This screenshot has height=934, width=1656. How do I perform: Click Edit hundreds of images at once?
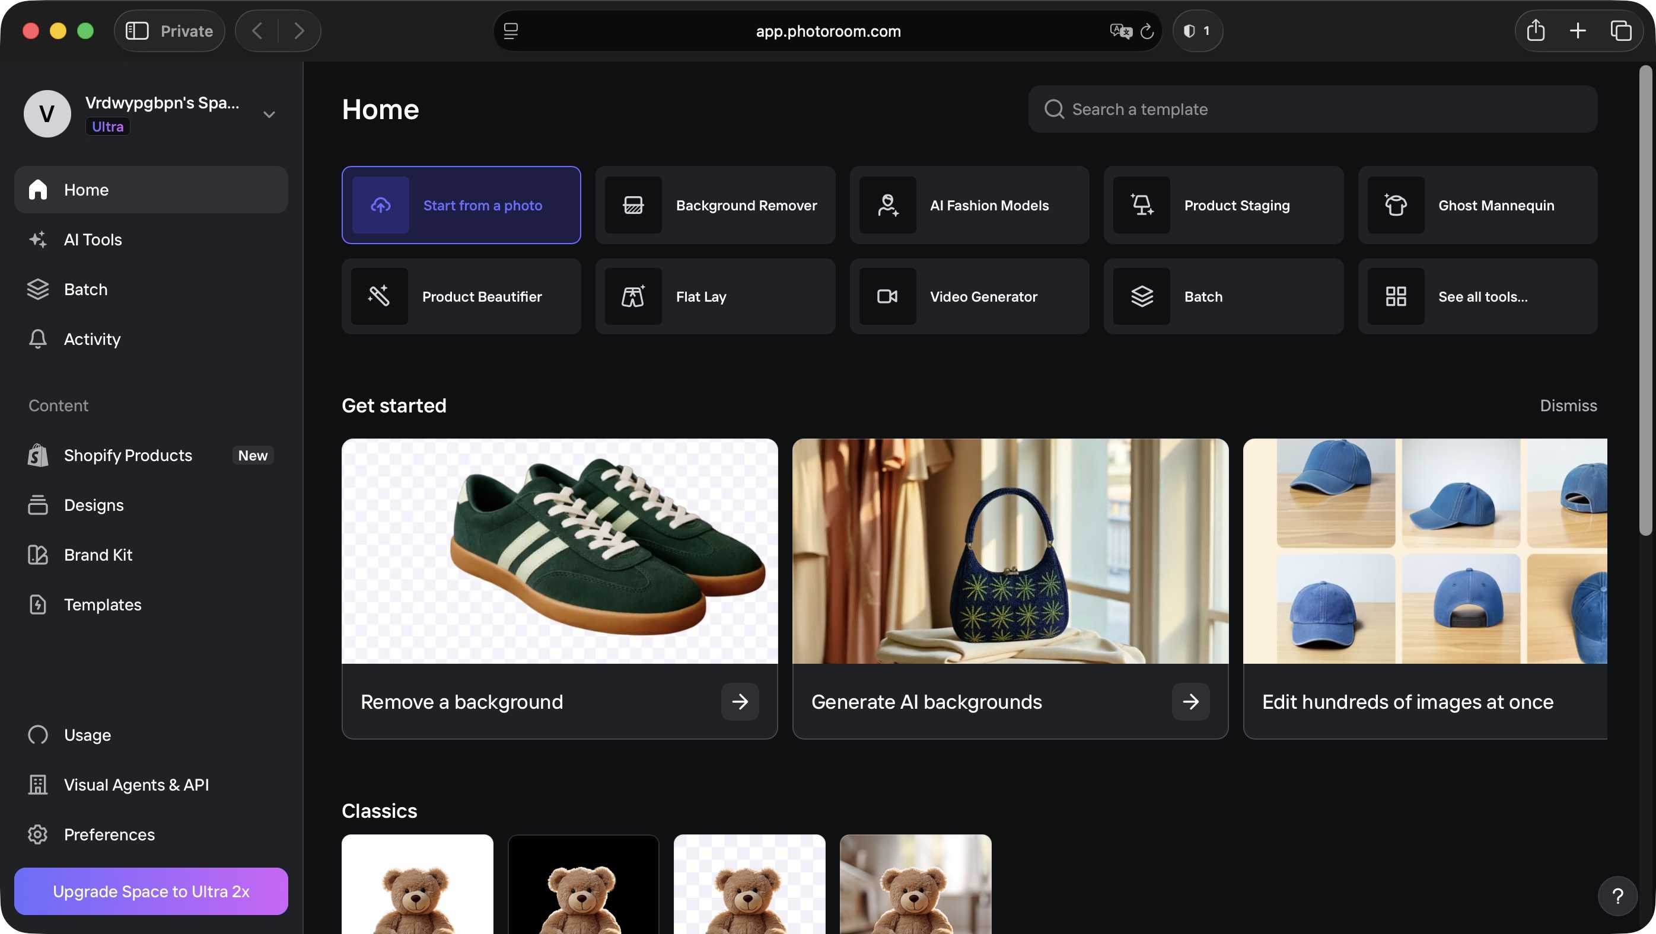(1408, 702)
